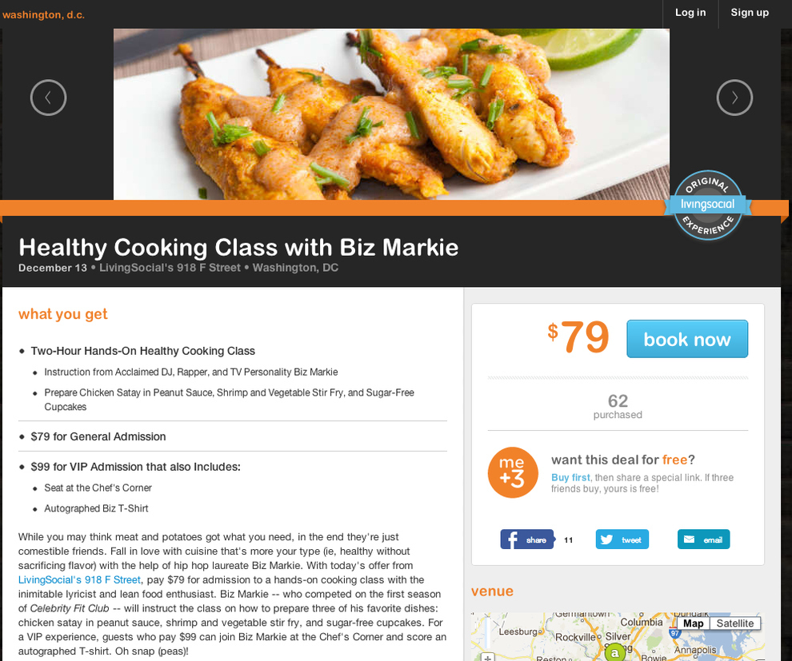Viewport: 792px width, 661px height.
Task: Click the venue map zoom slider
Action: (x=487, y=633)
